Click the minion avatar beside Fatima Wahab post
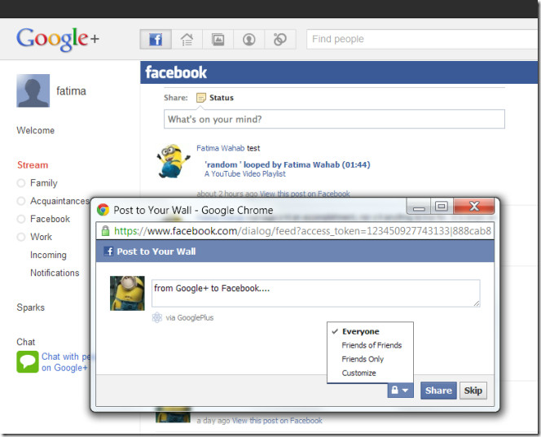541x437 pixels. [174, 161]
